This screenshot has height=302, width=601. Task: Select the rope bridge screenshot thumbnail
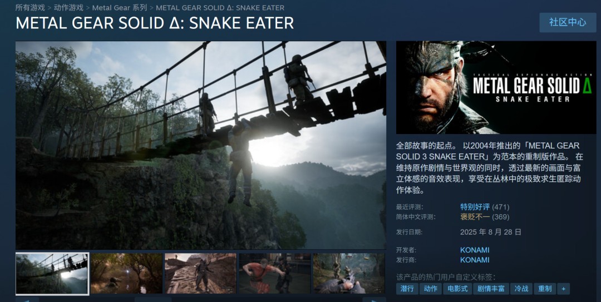pos(52,273)
